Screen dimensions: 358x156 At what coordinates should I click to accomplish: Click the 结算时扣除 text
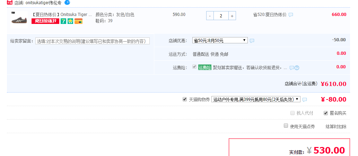click(336, 127)
